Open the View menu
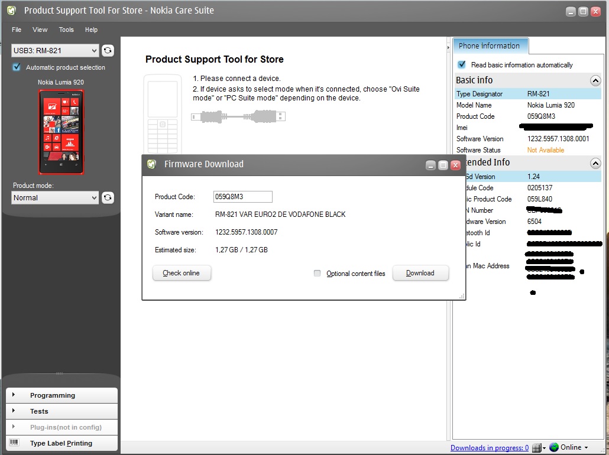609x455 pixels. [40, 30]
